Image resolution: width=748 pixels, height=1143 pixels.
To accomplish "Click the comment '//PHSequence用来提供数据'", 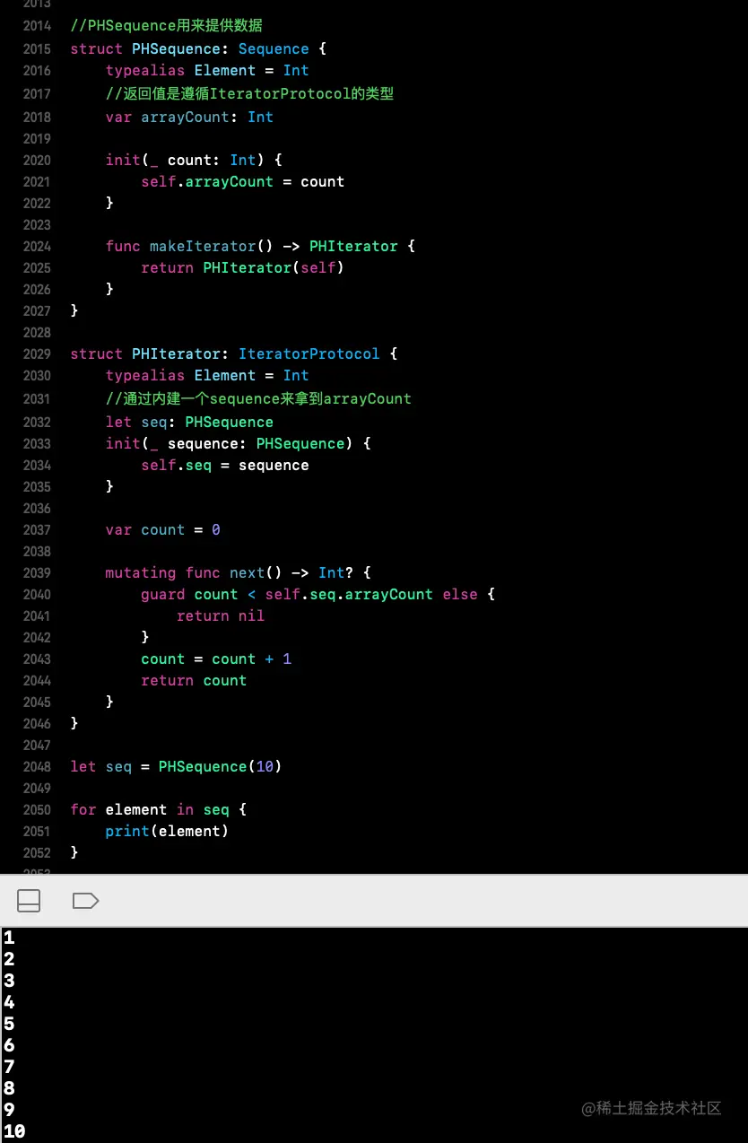I will (167, 26).
